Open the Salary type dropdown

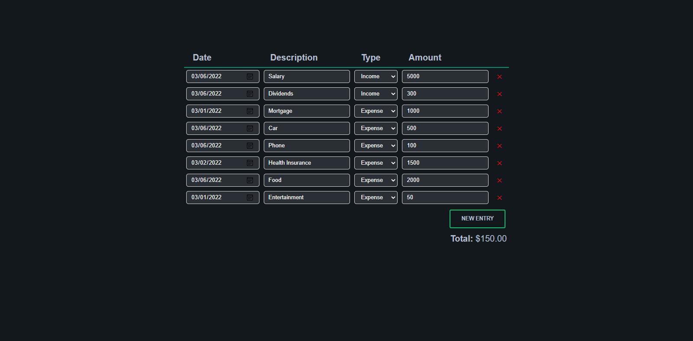(376, 76)
